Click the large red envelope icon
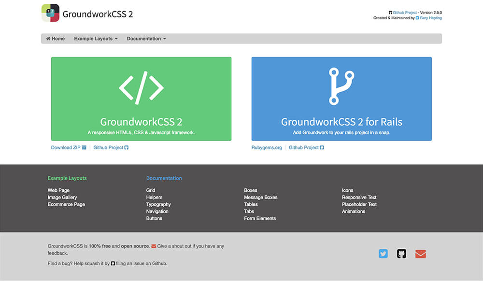The width and height of the screenshot is (483, 302). point(421,254)
